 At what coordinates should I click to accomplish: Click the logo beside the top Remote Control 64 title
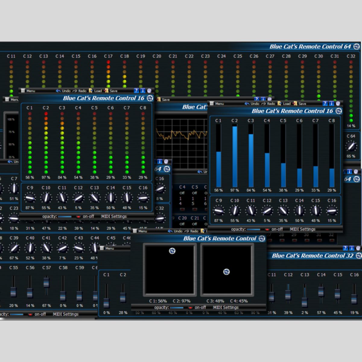coord(357,46)
